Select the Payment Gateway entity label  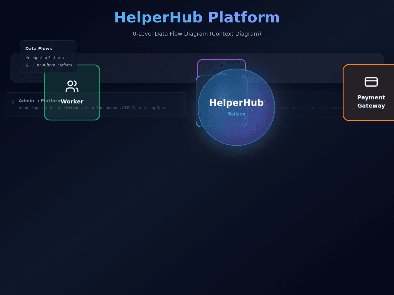pos(371,101)
